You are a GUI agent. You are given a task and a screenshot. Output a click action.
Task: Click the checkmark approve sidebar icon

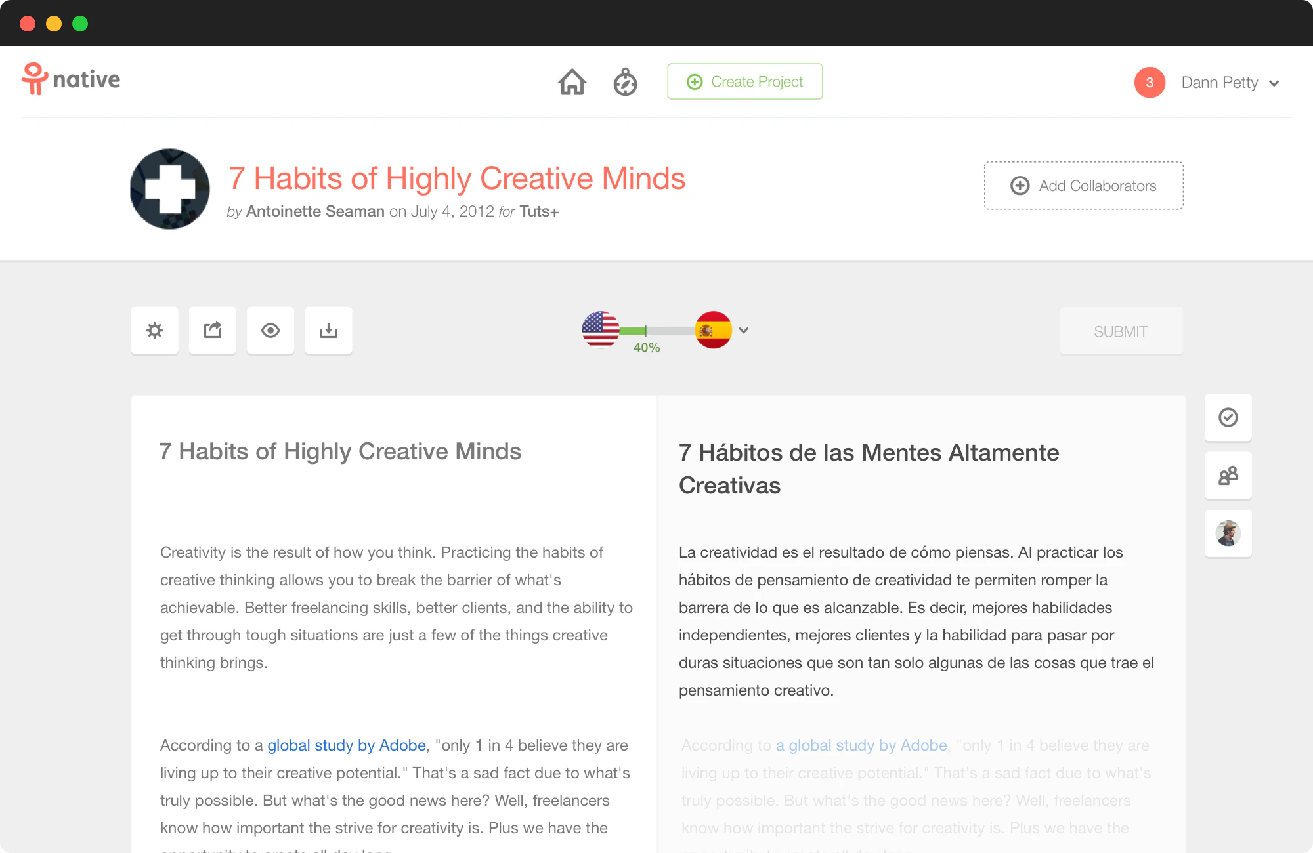[x=1228, y=417]
